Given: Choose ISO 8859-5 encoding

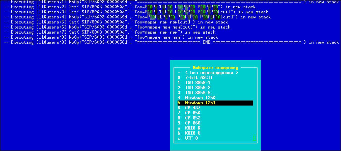Looking at the screenshot, I should (x=197, y=93).
